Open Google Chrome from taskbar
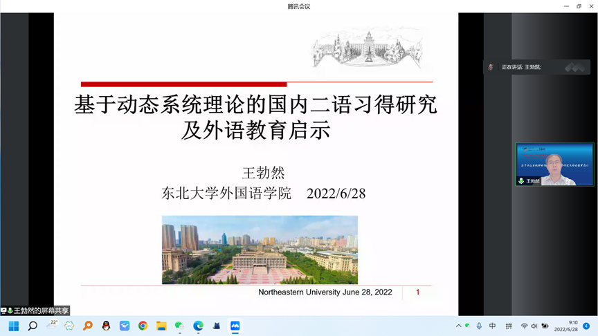 pos(143,326)
